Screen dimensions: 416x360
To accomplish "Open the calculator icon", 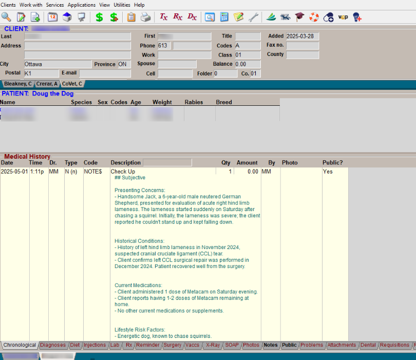I will (224, 17).
